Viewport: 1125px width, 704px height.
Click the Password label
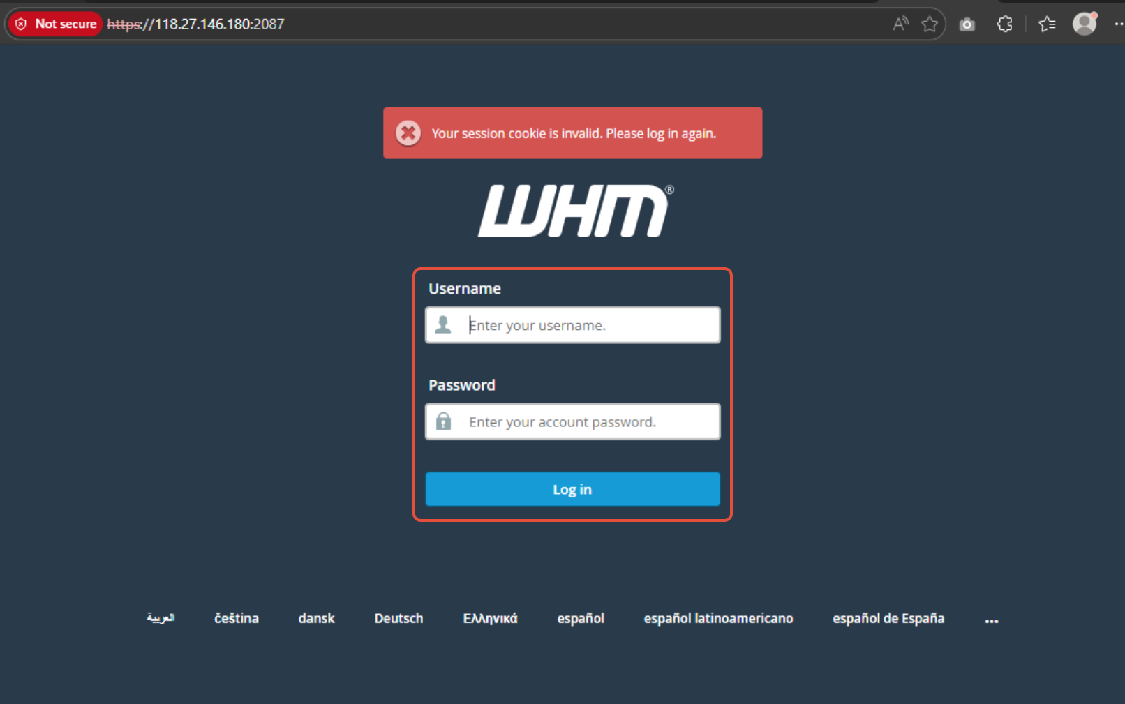point(462,385)
